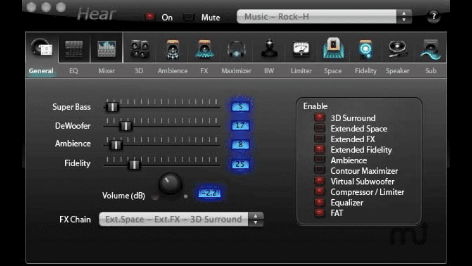Enable Contour Maximizer effect
The image size is (472, 266).
pos(320,170)
